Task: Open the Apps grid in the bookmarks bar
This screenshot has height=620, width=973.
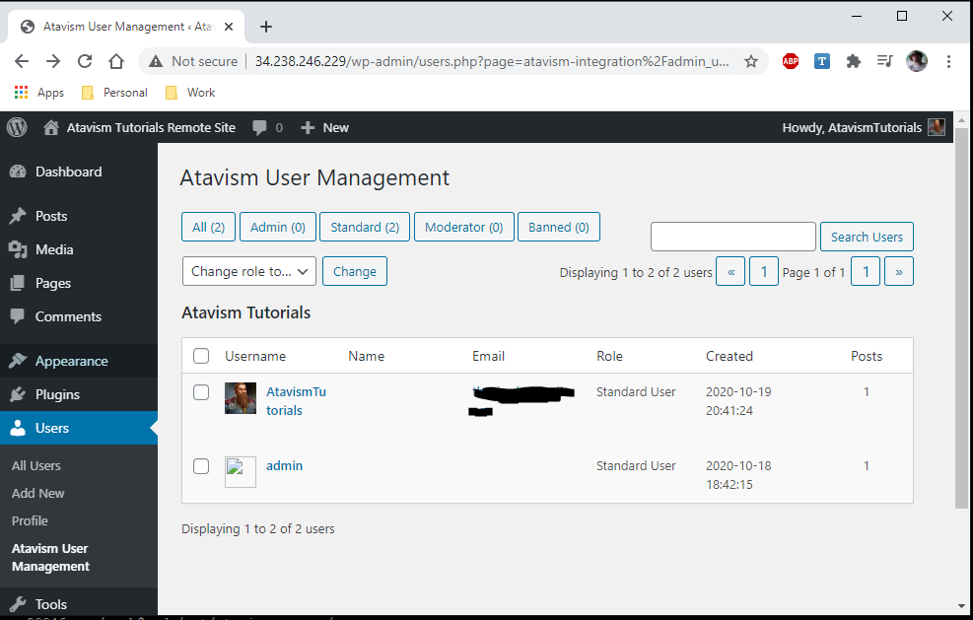Action: click(37, 93)
